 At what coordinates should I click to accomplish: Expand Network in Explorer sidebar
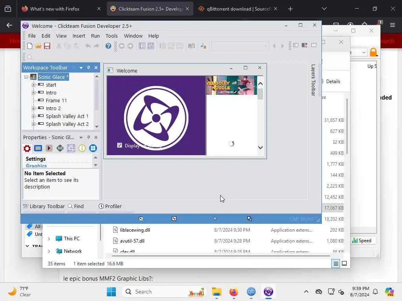point(49,251)
